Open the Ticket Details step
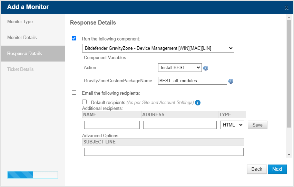 click(x=20, y=69)
